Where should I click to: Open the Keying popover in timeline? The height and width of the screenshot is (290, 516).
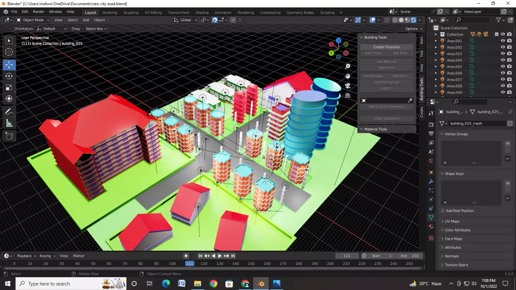(x=47, y=256)
